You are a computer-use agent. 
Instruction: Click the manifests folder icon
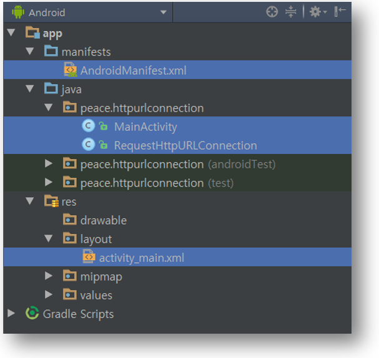[x=51, y=51]
